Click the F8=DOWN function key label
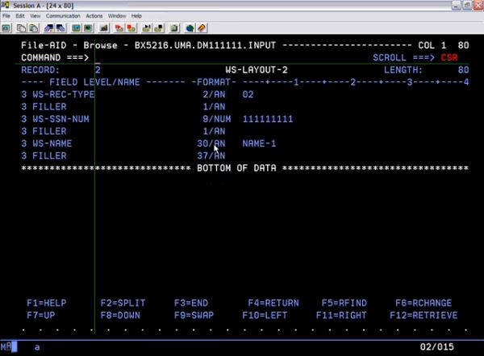The image size is (484, 356). pyautogui.click(x=120, y=315)
